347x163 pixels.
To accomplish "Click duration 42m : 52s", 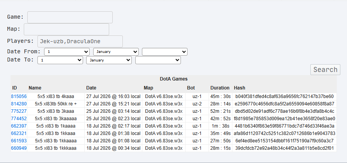I will (x=220, y=119).
